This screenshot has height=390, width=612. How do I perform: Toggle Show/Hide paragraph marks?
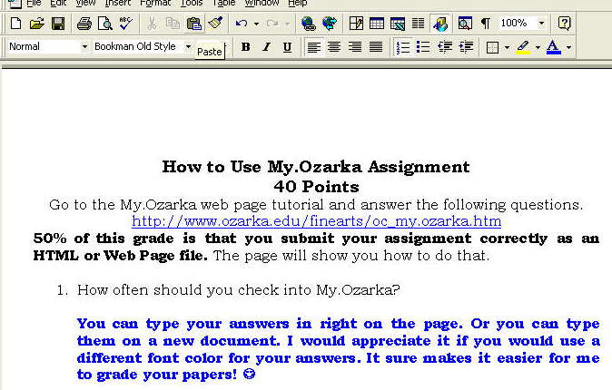[x=485, y=24]
